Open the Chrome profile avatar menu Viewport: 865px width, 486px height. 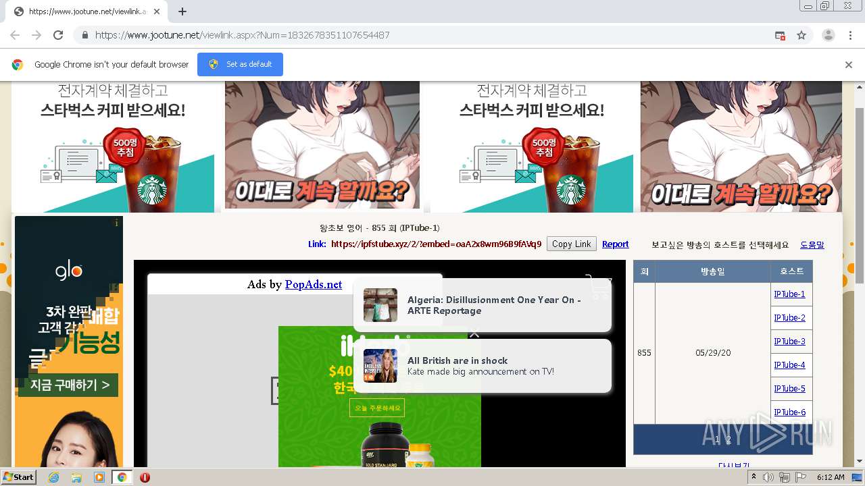(x=828, y=35)
